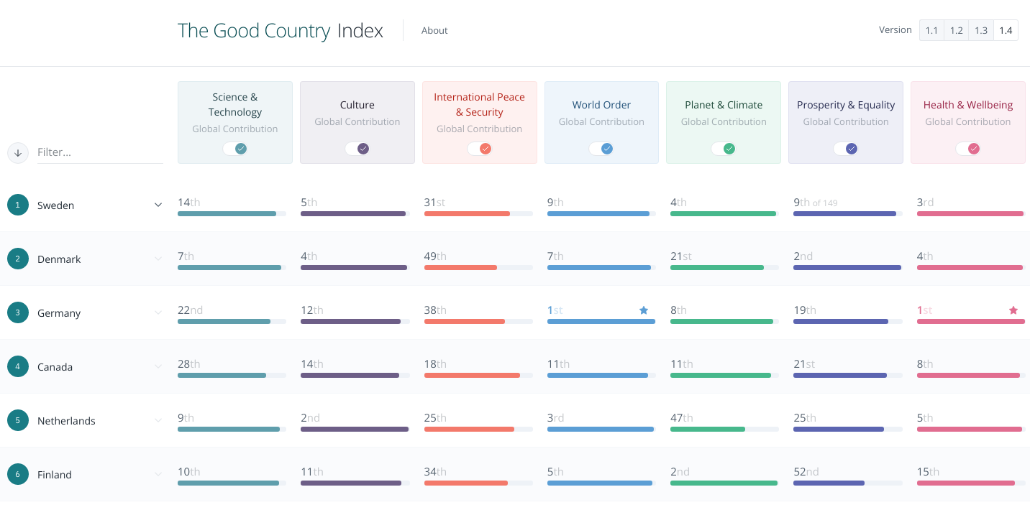The image size is (1030, 510).
Task: Expand the Sweden row chevron
Action: tap(158, 205)
